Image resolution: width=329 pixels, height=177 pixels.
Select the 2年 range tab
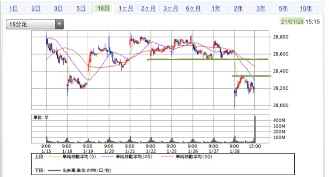[239, 8]
